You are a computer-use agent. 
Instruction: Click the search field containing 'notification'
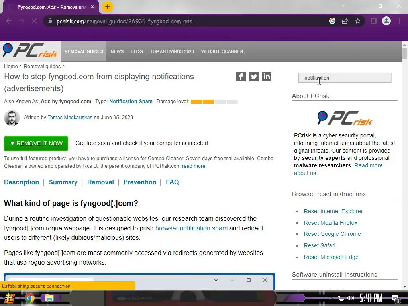coord(345,78)
